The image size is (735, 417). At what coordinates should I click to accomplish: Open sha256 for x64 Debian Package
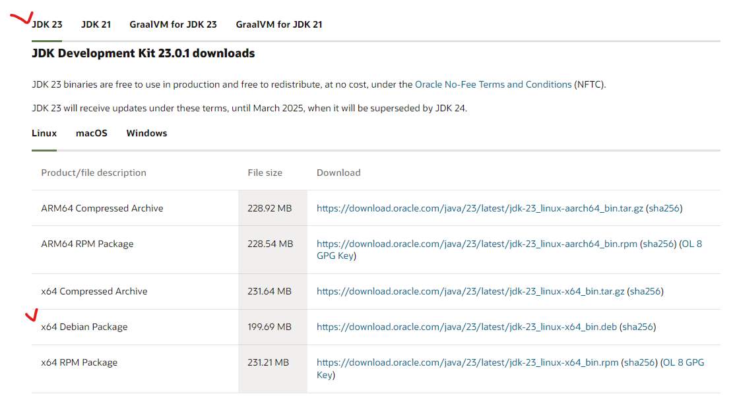pos(638,327)
